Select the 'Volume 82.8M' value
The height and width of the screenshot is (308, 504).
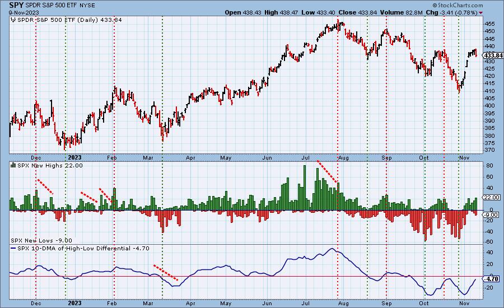(401, 12)
